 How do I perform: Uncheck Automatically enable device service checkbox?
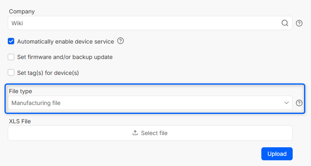point(11,41)
